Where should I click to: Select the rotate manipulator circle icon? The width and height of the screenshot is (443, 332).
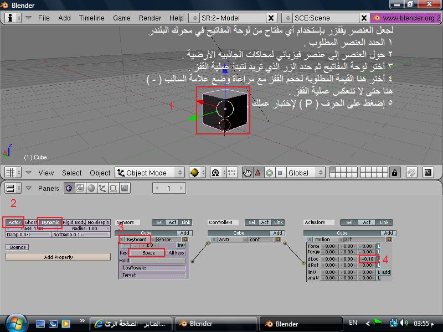[x=269, y=173]
